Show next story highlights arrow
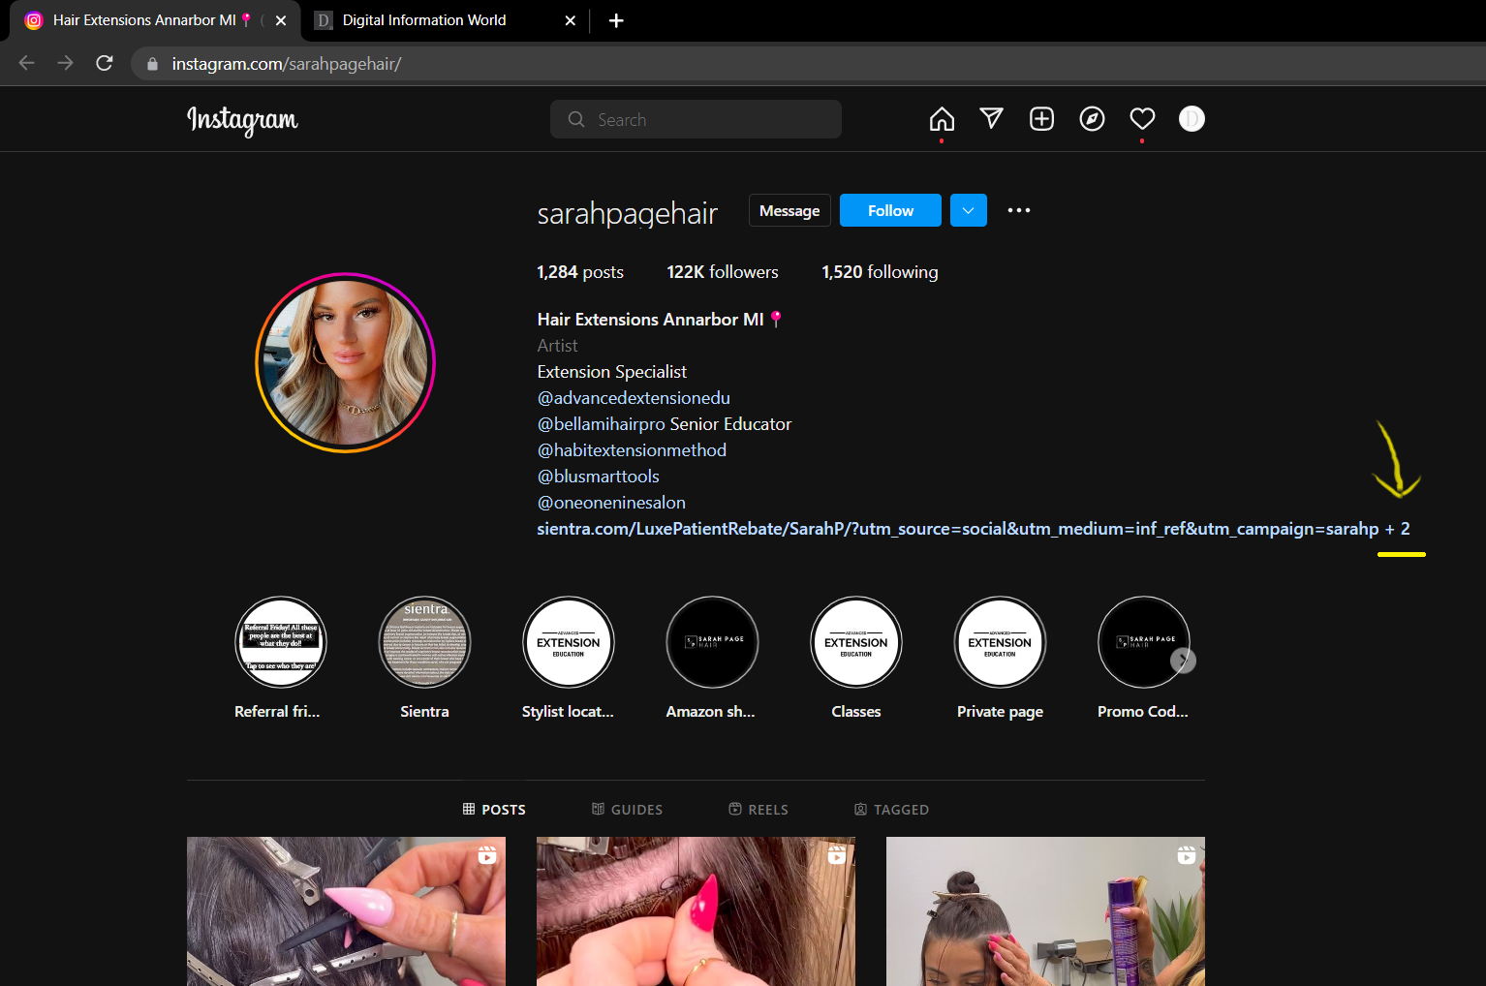 [1183, 661]
